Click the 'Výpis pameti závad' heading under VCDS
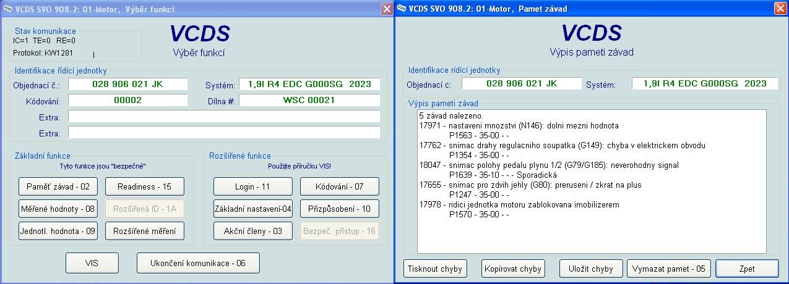Viewport: 789px width, 284px height. 591,52
